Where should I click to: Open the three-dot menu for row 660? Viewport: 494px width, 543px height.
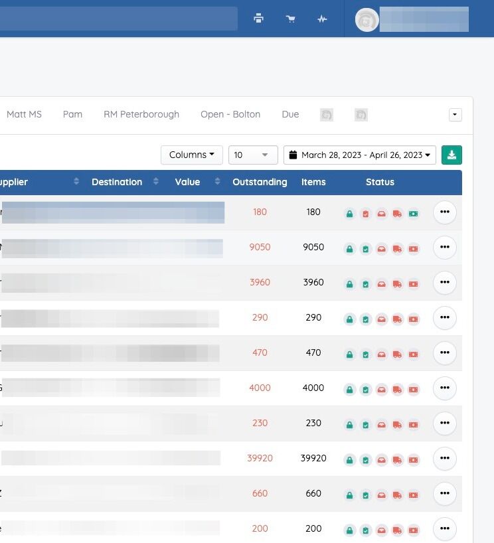tap(444, 493)
